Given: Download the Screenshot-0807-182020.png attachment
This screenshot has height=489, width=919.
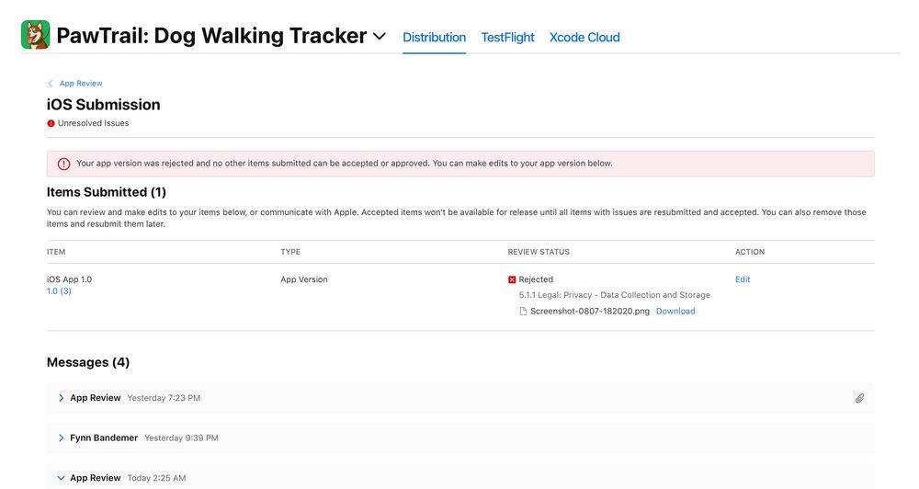Looking at the screenshot, I should (675, 311).
